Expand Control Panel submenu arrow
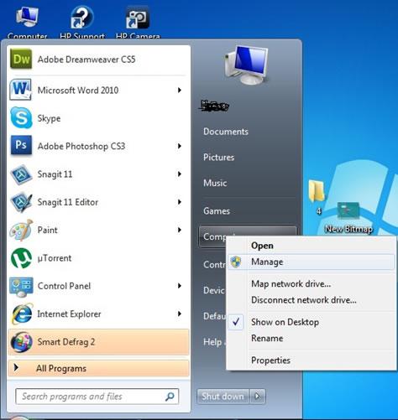 click(x=180, y=286)
